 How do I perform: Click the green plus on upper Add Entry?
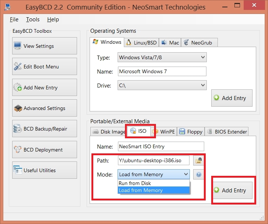point(216,97)
